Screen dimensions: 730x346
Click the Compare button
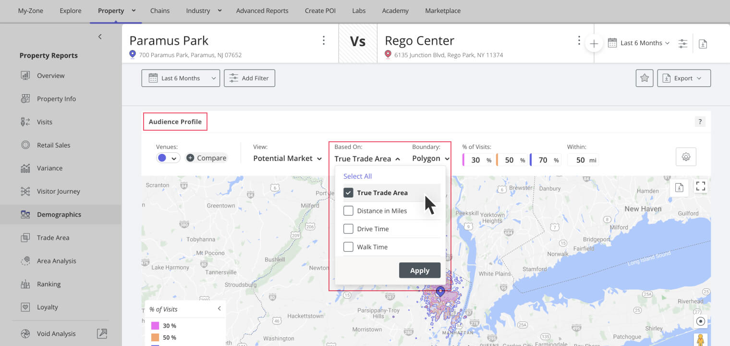(x=206, y=158)
